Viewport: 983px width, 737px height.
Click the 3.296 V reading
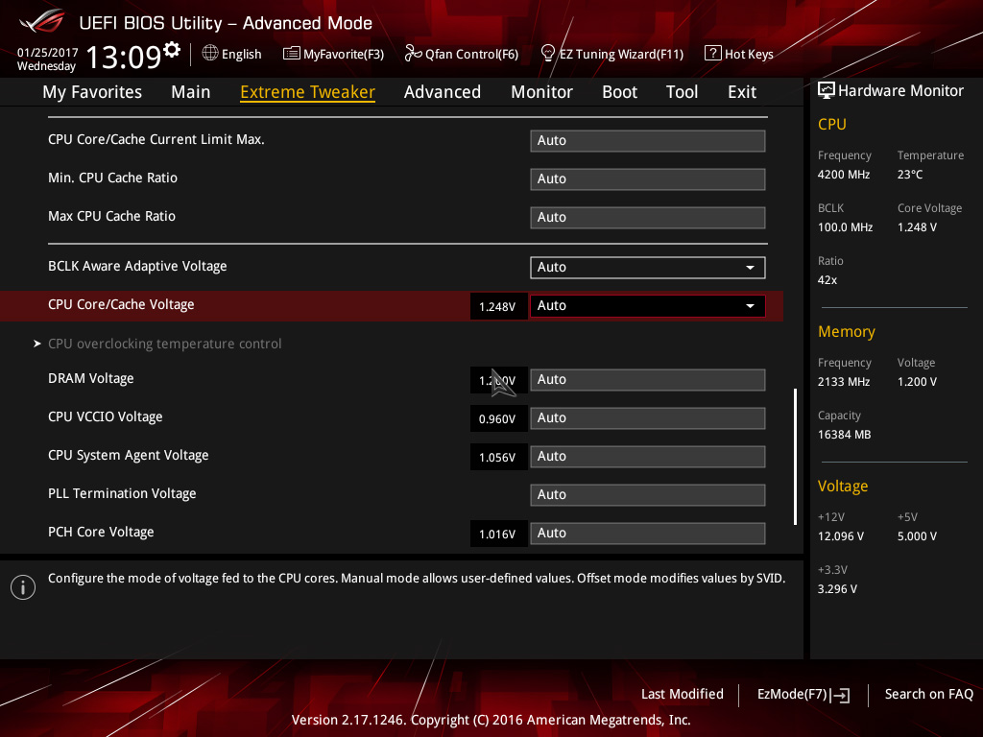click(837, 589)
